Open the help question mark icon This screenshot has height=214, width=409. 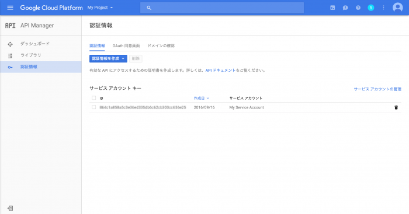tap(358, 8)
